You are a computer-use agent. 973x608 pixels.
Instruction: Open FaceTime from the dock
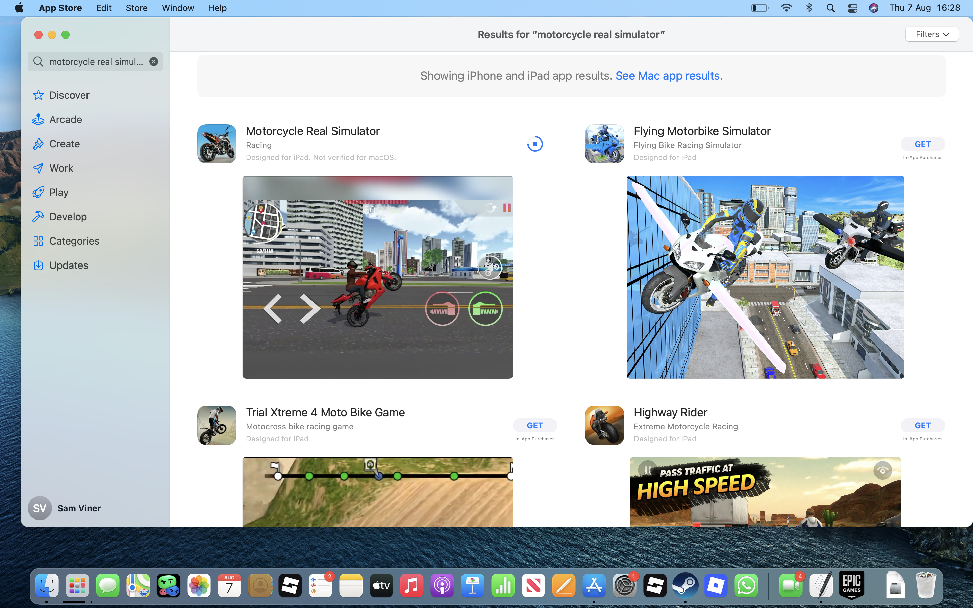click(791, 585)
